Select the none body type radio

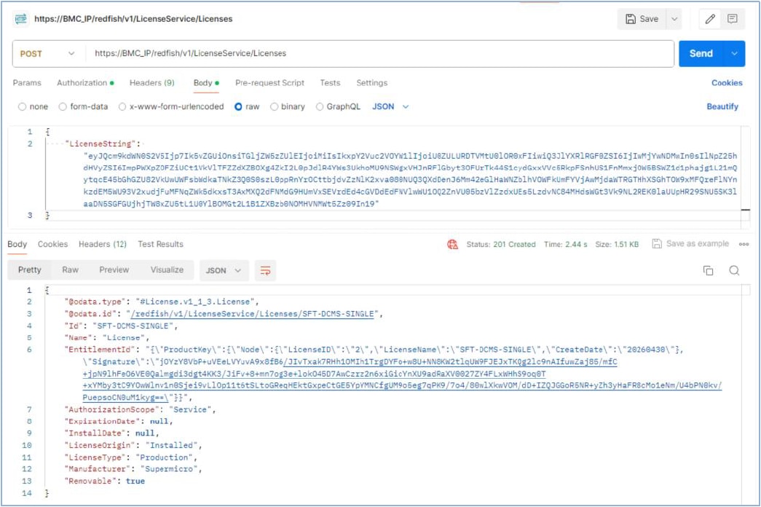tap(22, 107)
